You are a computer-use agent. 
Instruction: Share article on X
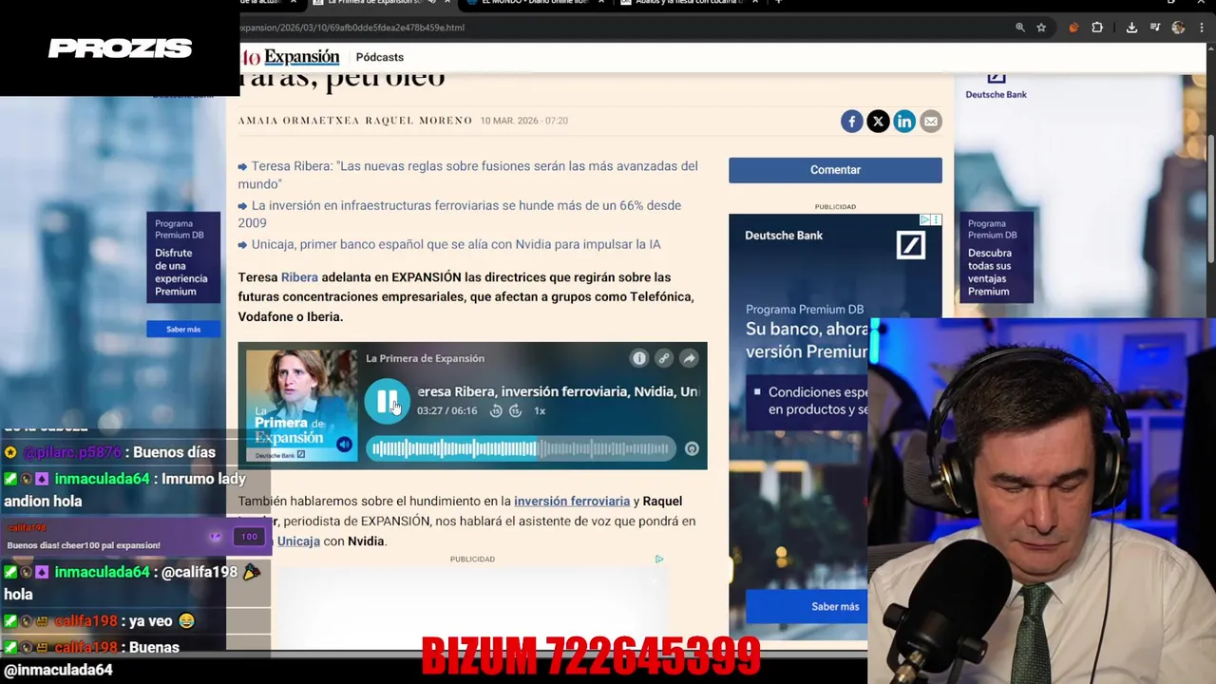[x=878, y=121]
